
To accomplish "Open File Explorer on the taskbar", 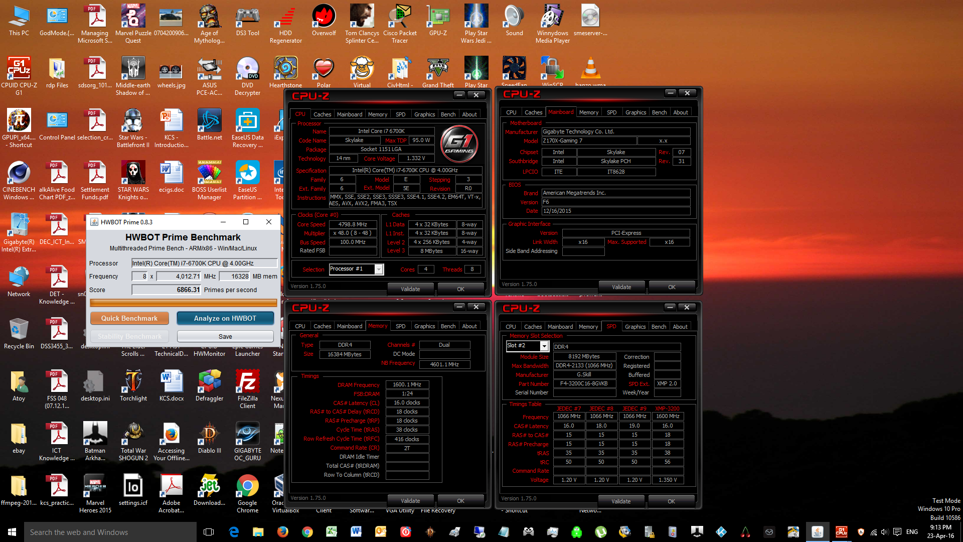I will [258, 532].
